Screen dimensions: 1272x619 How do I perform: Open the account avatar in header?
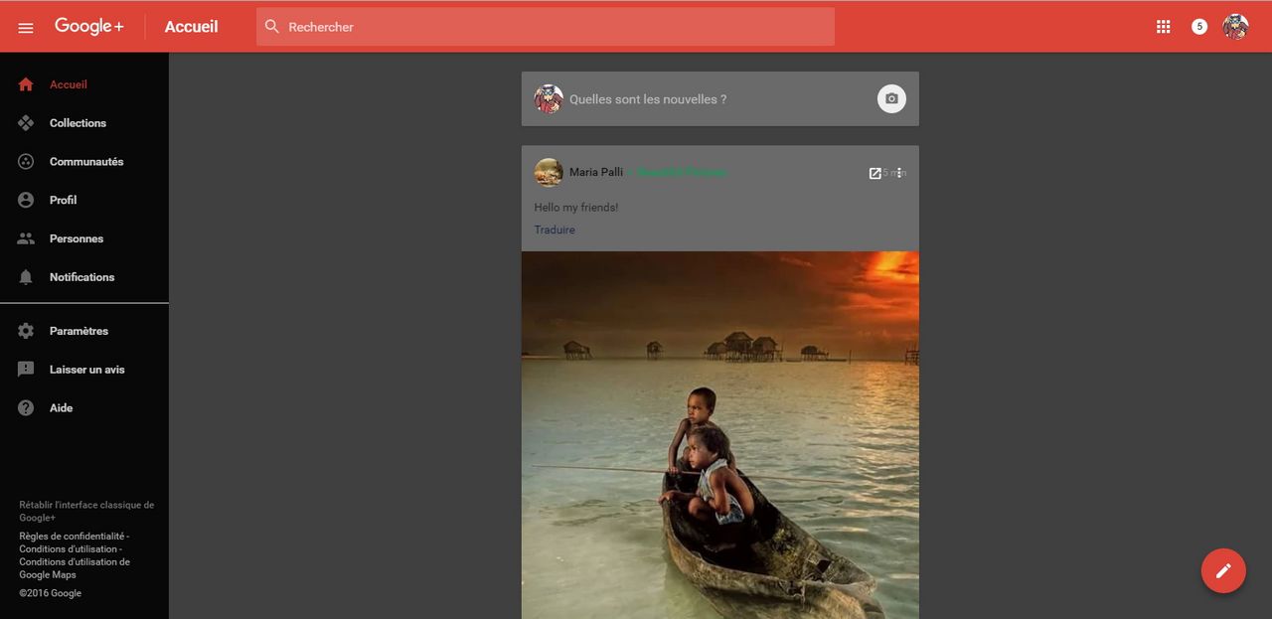[1235, 27]
